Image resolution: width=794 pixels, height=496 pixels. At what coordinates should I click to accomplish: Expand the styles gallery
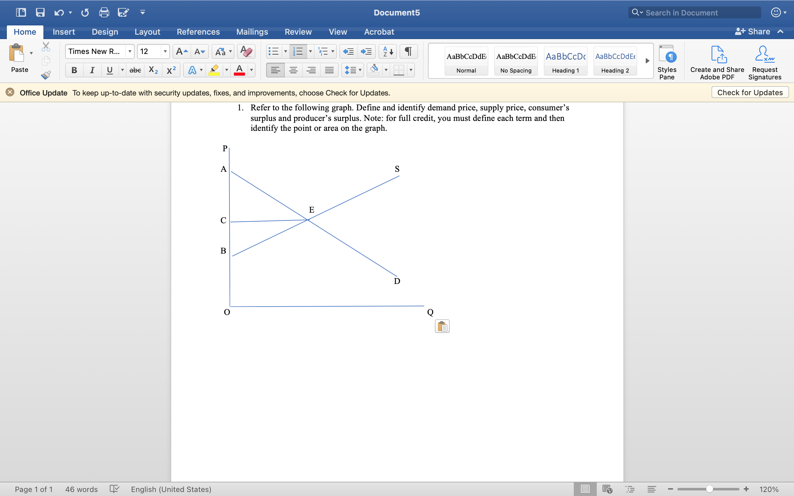[x=647, y=61]
